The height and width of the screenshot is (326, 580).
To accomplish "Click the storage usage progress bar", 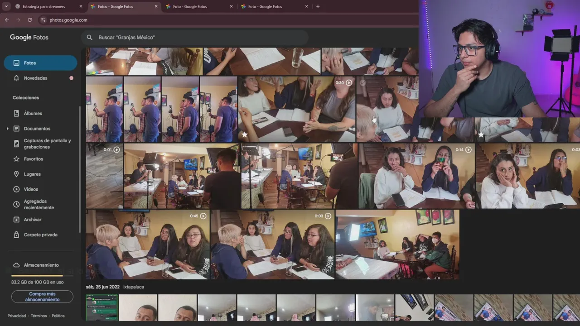I will coord(42,275).
